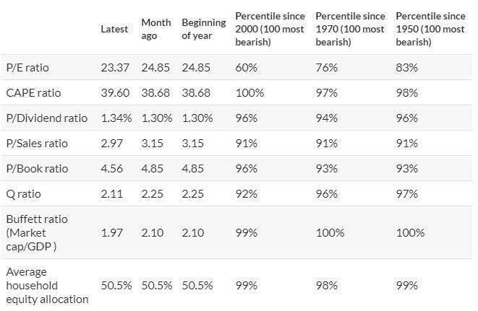478x311 pixels.
Task: Click the "Latest" column header
Action: [114, 29]
